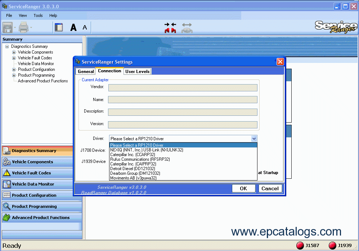Collapse the Diagnostics Summary tree node
This screenshot has height=251, width=359.
(7, 46)
